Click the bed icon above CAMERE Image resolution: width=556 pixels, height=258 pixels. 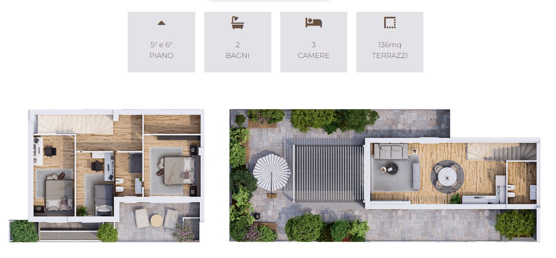coord(314,22)
